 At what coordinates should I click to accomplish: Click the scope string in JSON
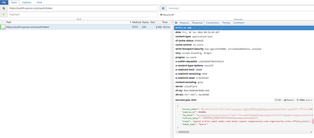tap(251, 121)
